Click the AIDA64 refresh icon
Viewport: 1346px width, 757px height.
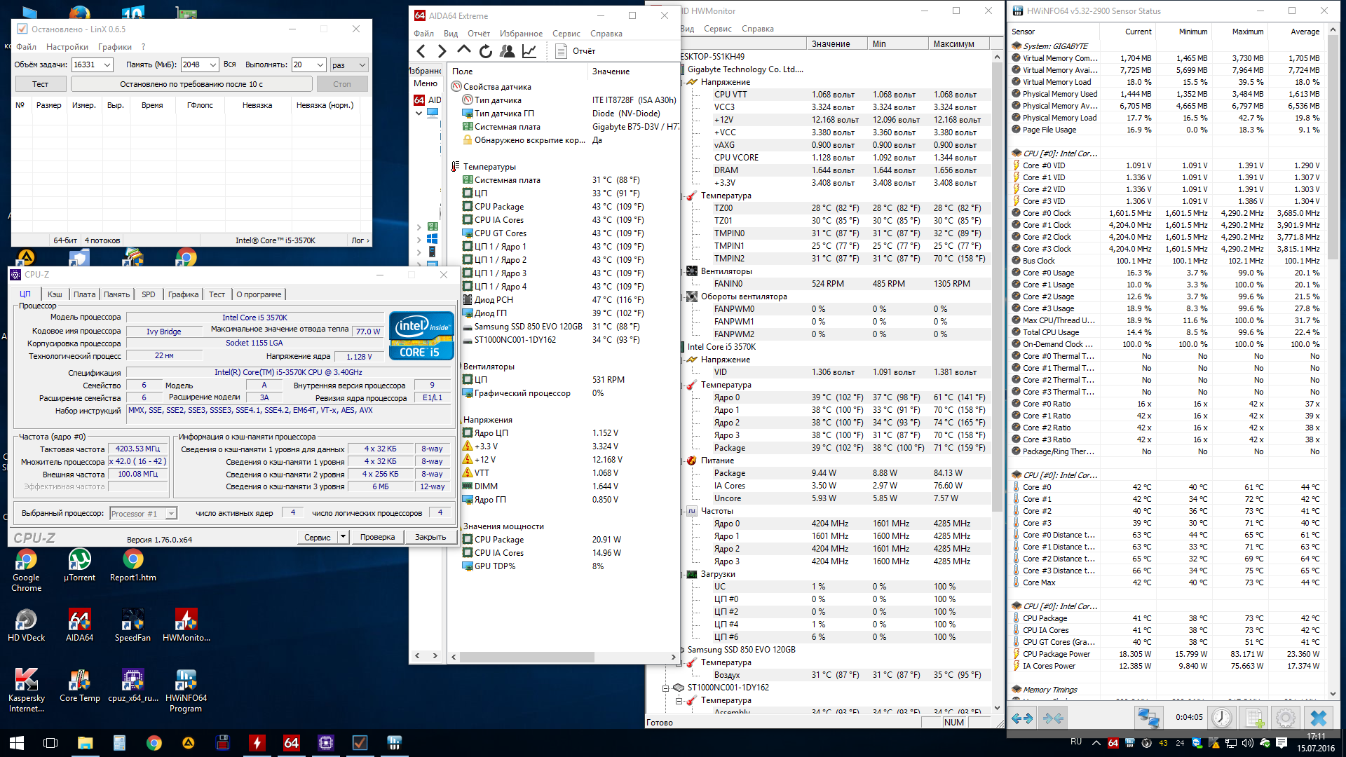coord(486,51)
